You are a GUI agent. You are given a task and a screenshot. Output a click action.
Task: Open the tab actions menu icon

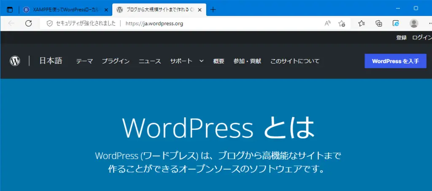10,10
